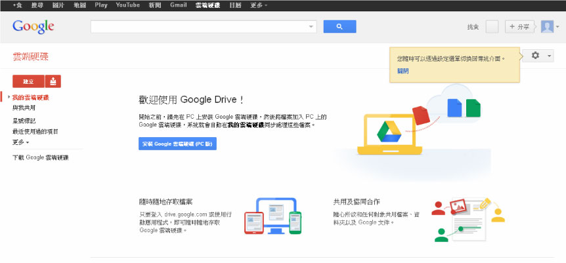Image resolution: width=566 pixels, height=263 pixels.
Task: Open 新聞 in the top bar
Action: coord(155,5)
